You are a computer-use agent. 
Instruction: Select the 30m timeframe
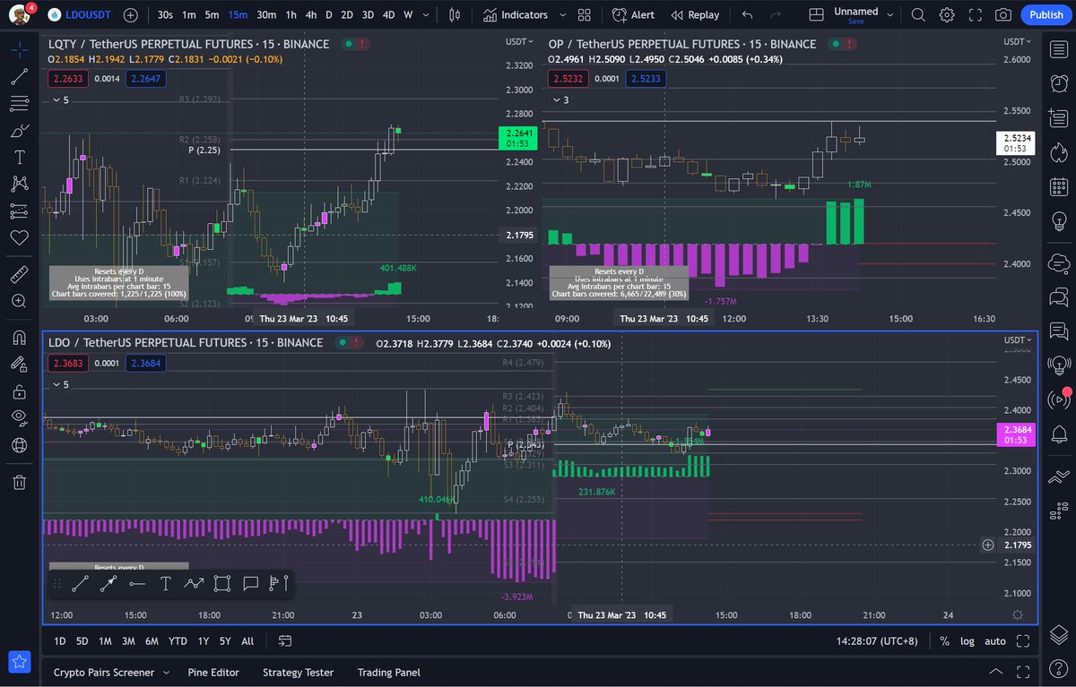[266, 14]
